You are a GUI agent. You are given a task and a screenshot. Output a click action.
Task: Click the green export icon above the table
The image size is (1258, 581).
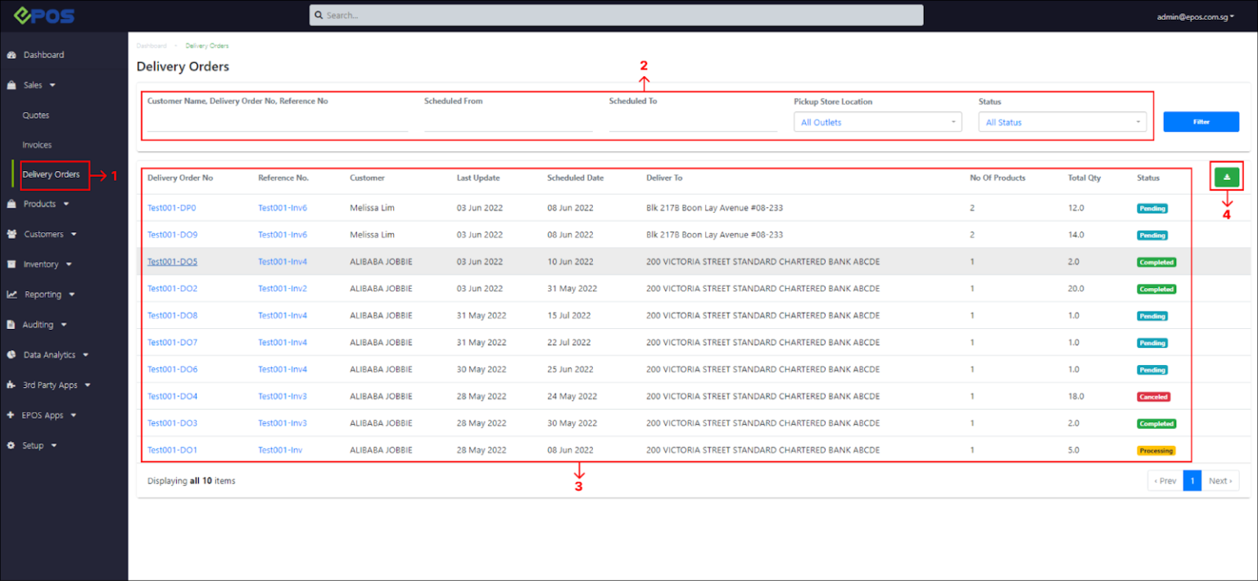[x=1226, y=176]
